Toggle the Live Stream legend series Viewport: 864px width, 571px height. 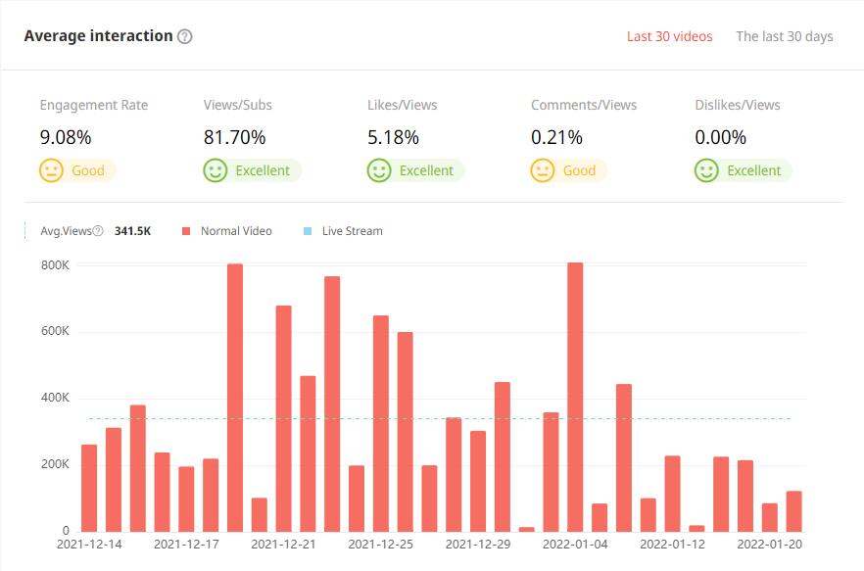(352, 231)
